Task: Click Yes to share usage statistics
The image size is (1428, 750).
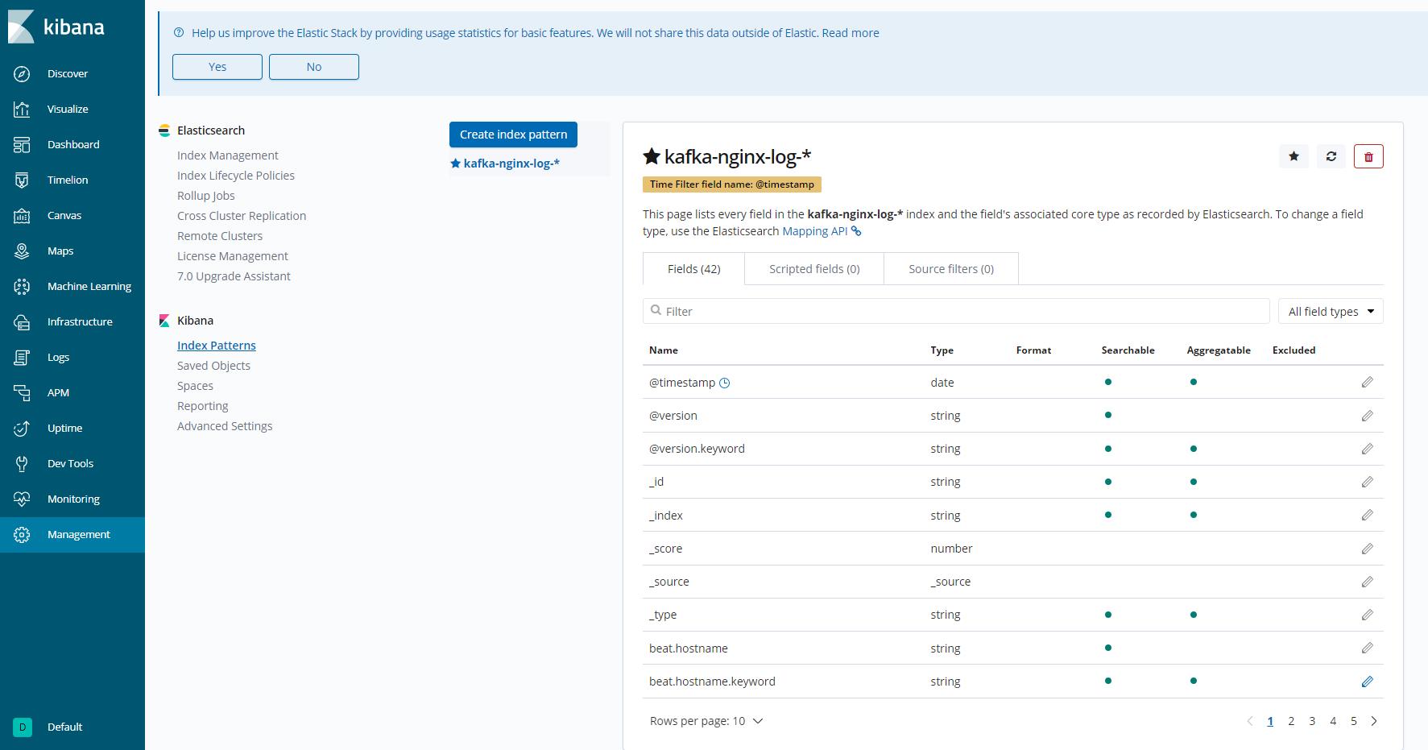Action: 217,67
